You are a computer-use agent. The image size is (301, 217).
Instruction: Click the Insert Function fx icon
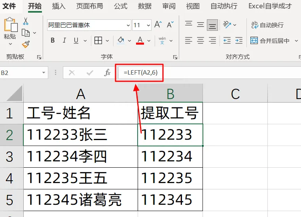coord(107,73)
